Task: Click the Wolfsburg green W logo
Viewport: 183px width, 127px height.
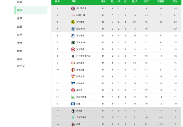Action: pyautogui.click(x=73, y=97)
